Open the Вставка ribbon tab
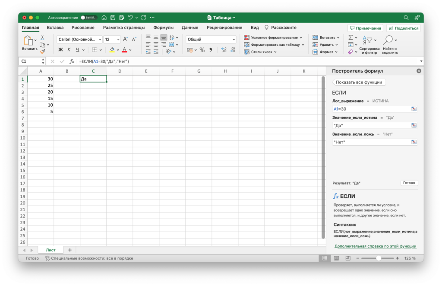Image resolution: width=442 pixels, height=286 pixels. pyautogui.click(x=55, y=27)
